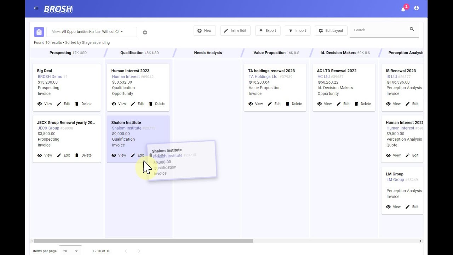Click the opportunities bag module icon

39,32
